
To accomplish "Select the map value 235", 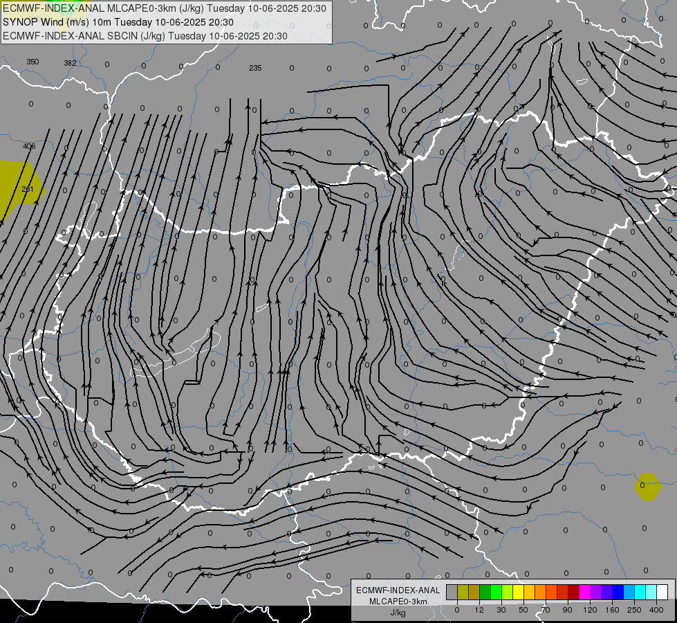I will (x=255, y=68).
